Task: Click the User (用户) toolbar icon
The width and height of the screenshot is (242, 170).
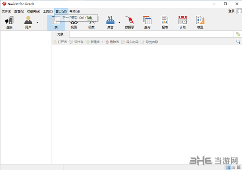Action: (28, 22)
